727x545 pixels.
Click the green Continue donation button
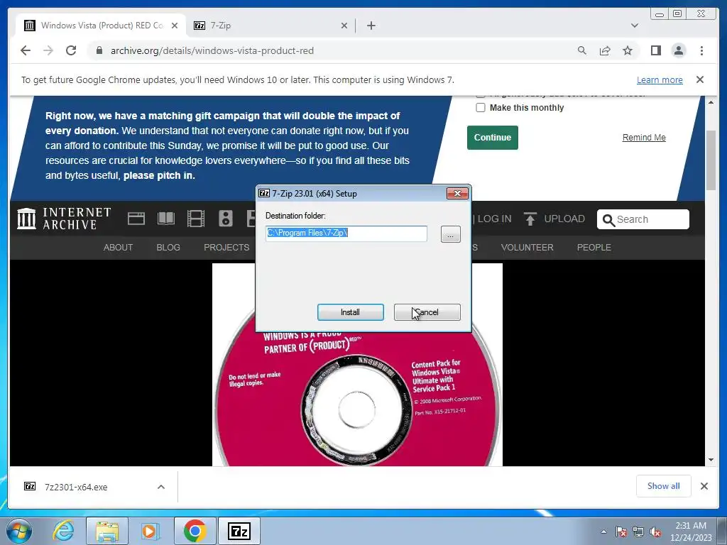coord(493,138)
